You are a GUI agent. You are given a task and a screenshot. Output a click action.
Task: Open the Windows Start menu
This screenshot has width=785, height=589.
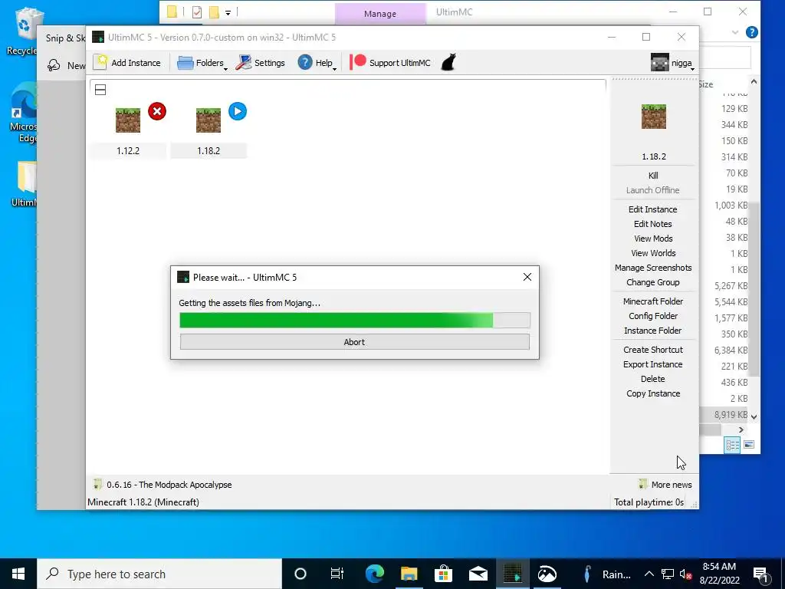(x=18, y=574)
